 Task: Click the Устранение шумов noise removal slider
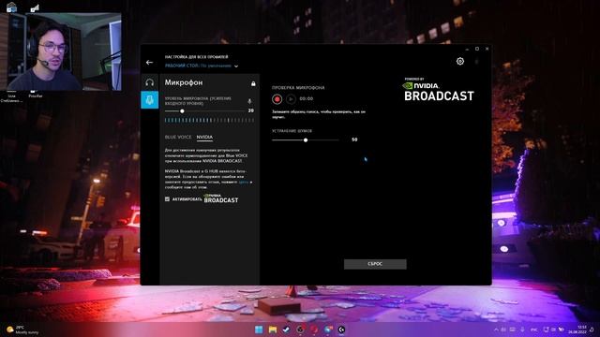[x=306, y=140]
